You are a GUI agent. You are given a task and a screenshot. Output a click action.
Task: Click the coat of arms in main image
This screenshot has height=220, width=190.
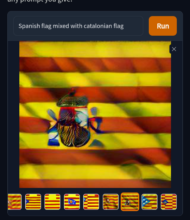pyautogui.click(x=75, y=119)
